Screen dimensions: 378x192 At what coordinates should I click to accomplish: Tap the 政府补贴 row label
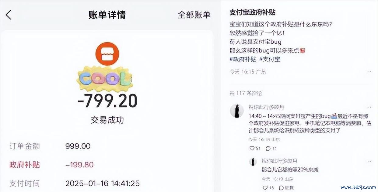coord(25,165)
